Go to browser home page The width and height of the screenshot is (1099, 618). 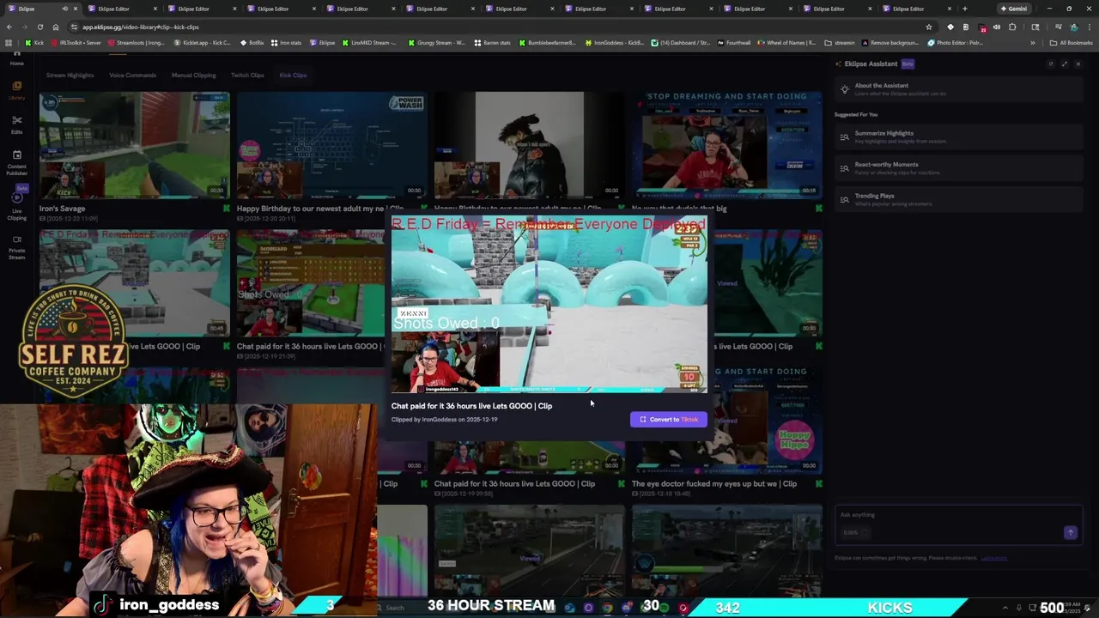[x=56, y=27]
